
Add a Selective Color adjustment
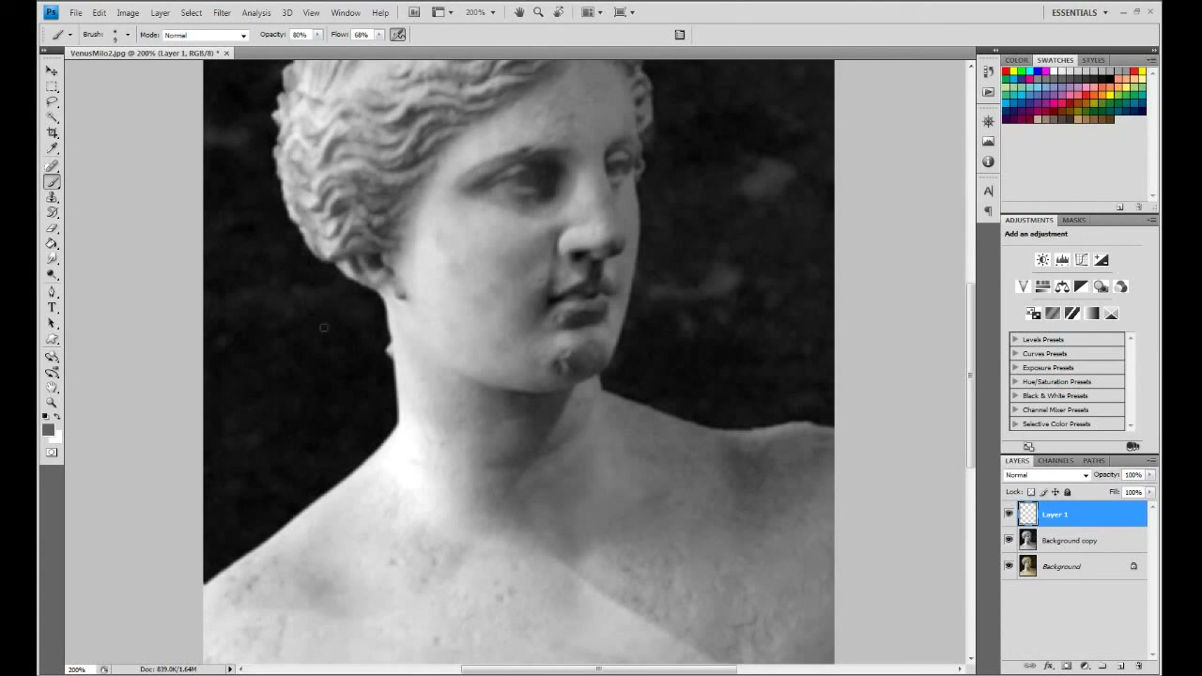pyautogui.click(x=1112, y=314)
